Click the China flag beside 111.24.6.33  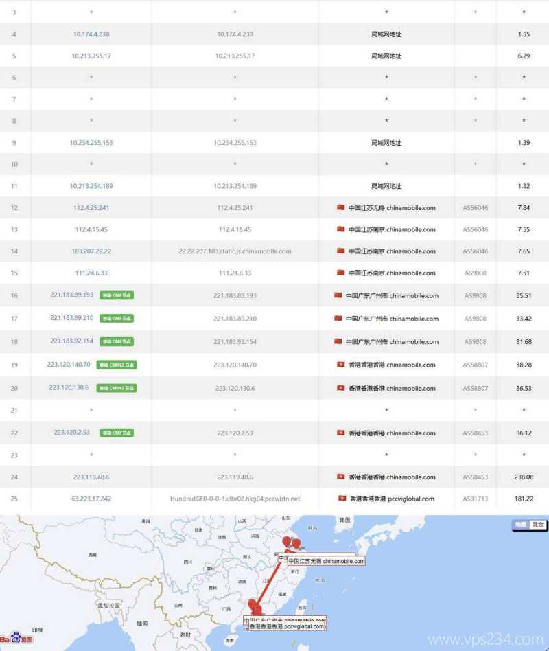[x=340, y=273]
